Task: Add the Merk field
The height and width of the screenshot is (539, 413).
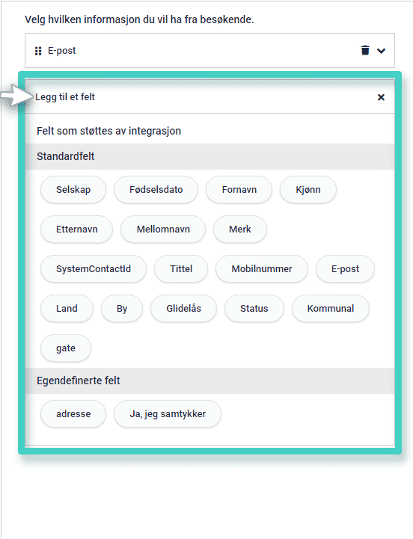Action: point(240,229)
